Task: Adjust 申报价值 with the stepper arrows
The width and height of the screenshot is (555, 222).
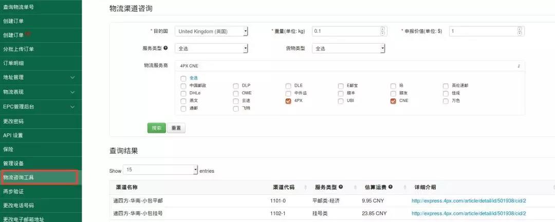Action: click(521, 29)
